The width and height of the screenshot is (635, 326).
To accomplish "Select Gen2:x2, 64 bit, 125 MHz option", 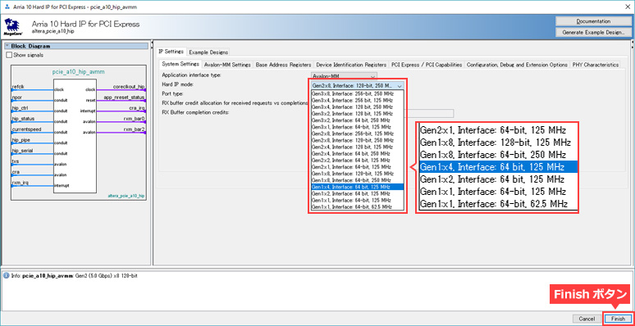I will click(357, 160).
